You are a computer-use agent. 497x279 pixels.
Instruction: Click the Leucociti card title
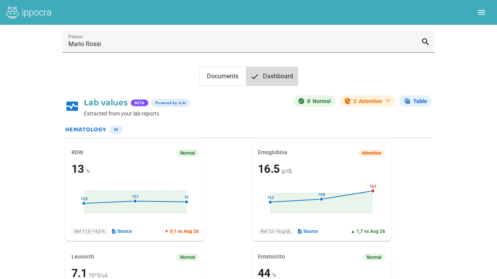[x=83, y=257]
